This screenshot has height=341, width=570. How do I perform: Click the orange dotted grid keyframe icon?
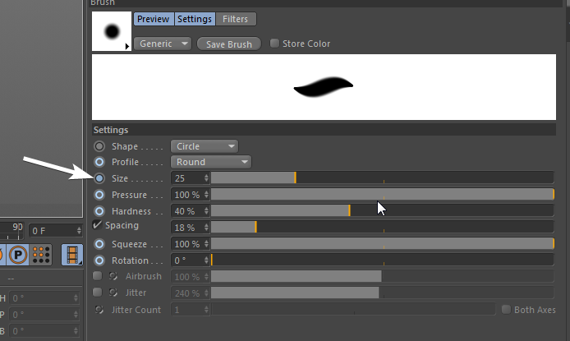[x=41, y=255]
